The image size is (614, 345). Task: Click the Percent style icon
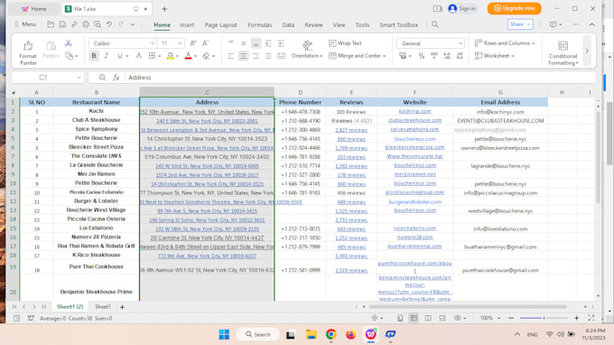pos(422,56)
